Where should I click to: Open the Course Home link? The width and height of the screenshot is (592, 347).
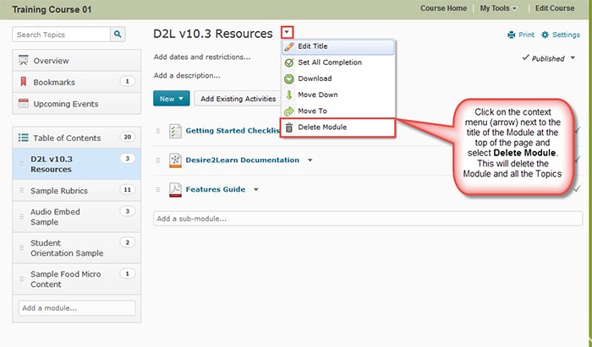(444, 8)
